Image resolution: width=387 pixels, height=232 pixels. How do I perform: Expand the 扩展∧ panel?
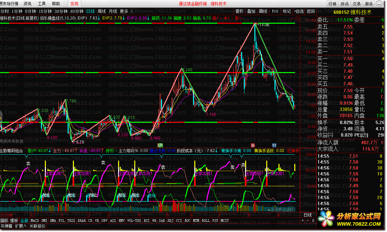click(x=21, y=226)
